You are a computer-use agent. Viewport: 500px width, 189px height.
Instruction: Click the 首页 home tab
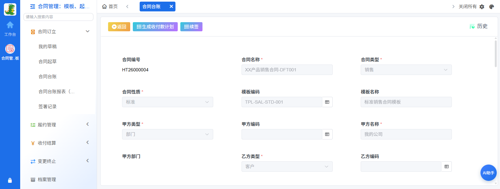coord(110,7)
